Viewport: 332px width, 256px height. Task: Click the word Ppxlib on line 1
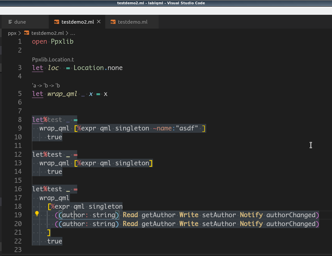click(x=62, y=41)
